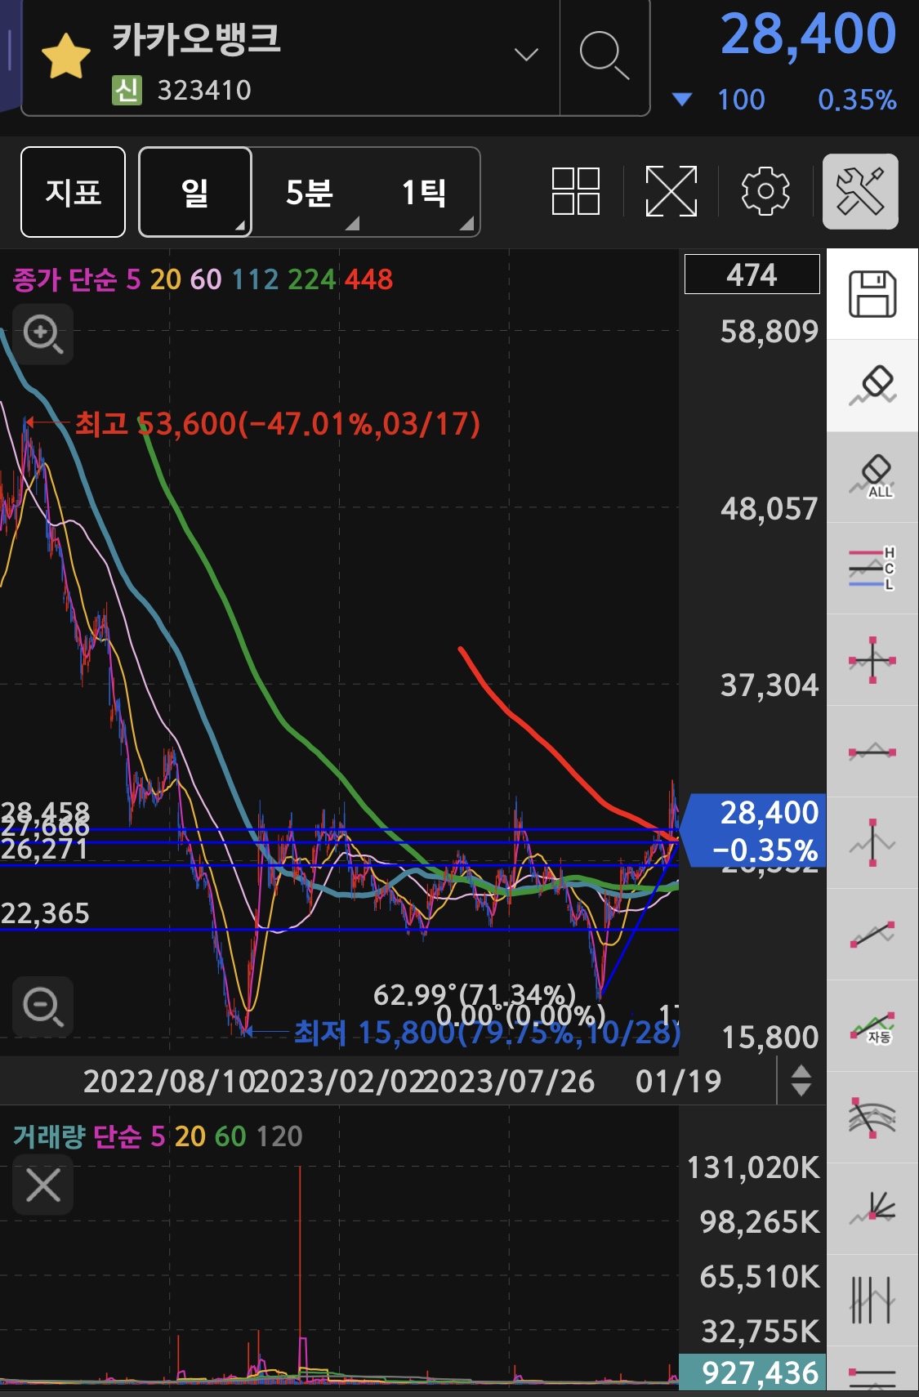Select the crosshair line tool
The image size is (919, 1397).
[x=872, y=660]
